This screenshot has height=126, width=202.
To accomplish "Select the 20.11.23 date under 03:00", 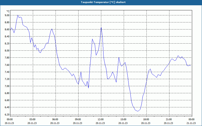I will coord(32,123).
